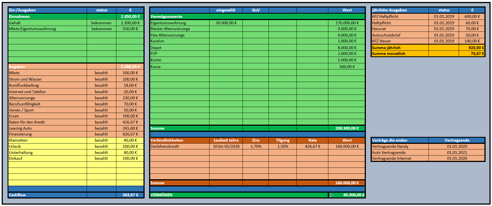Select the KFZ Steuer amount 140,00 €
Screen dimensions: 492x206
(x=472, y=41)
